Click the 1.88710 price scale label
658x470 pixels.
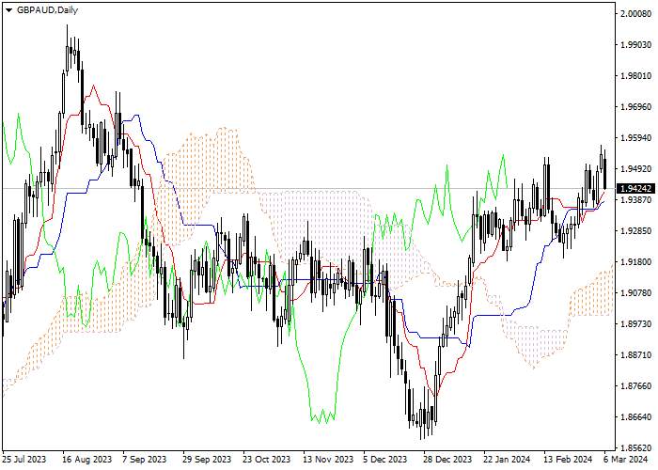click(636, 355)
